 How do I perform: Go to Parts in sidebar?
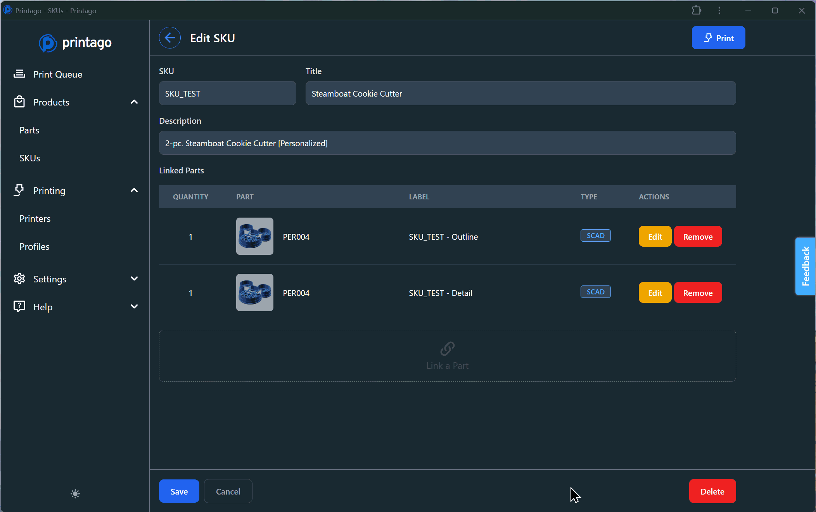(29, 130)
